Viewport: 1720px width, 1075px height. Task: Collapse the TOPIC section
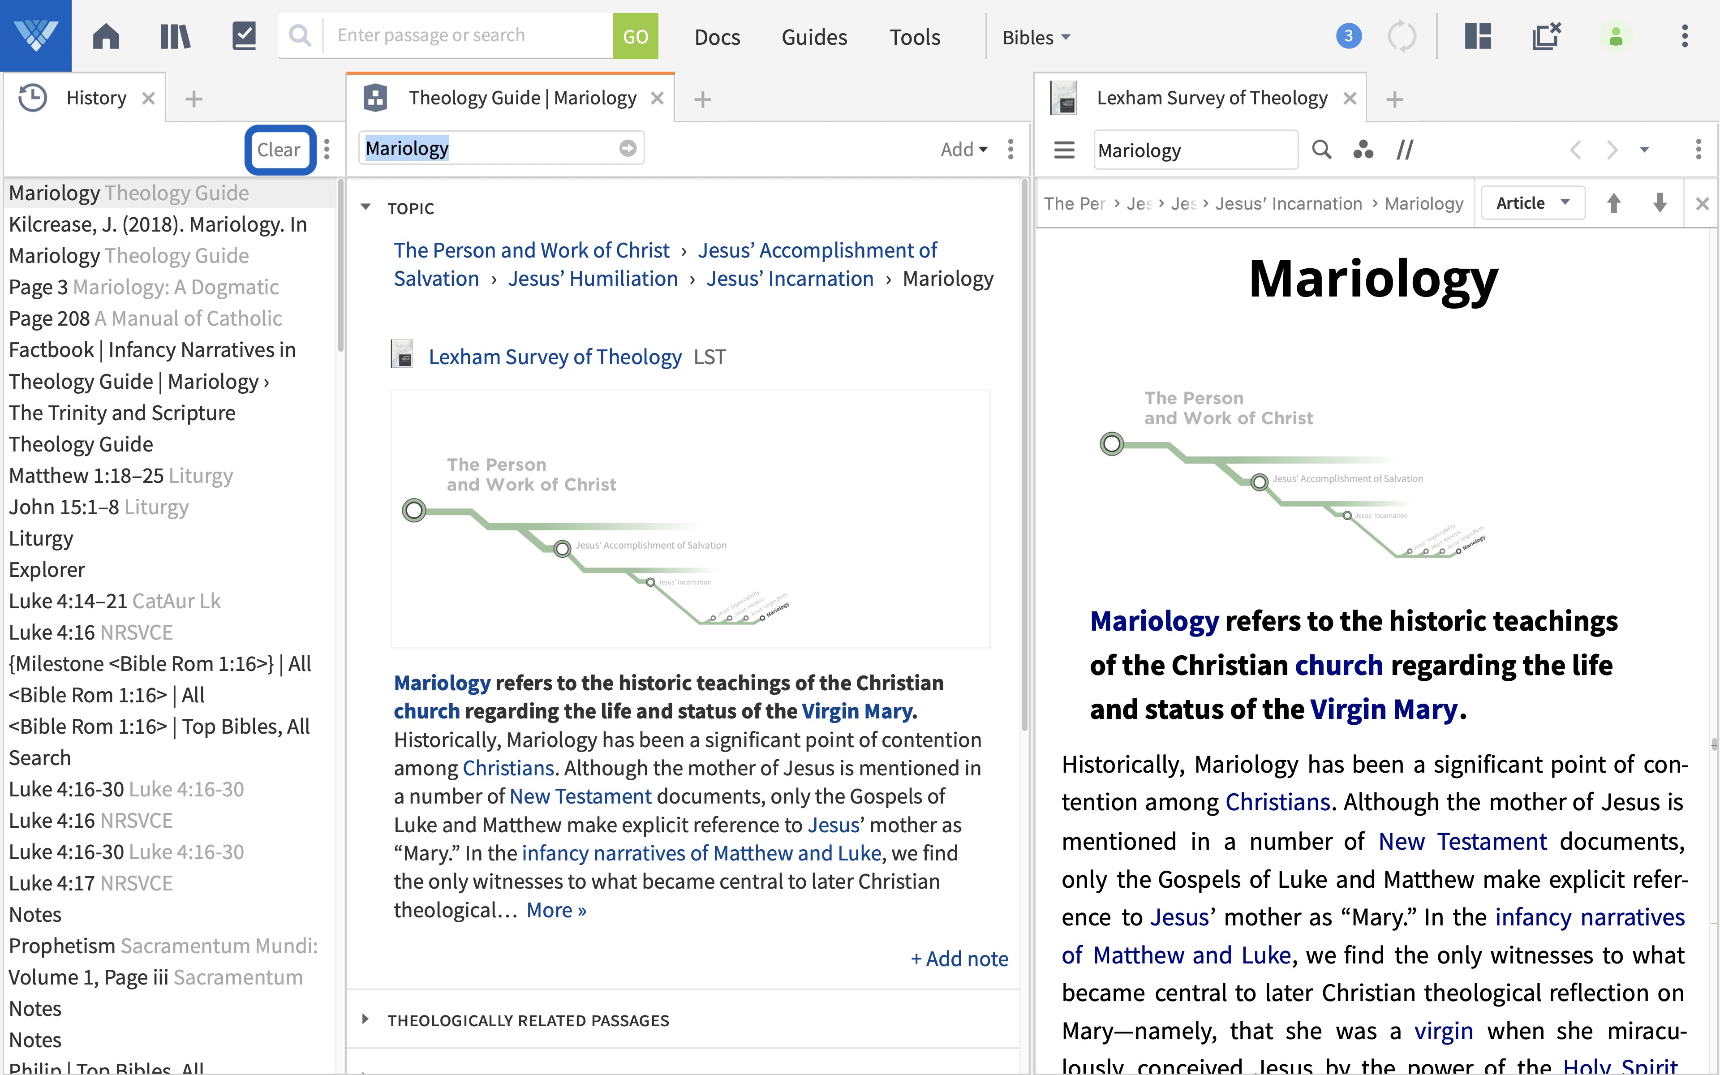[365, 207]
